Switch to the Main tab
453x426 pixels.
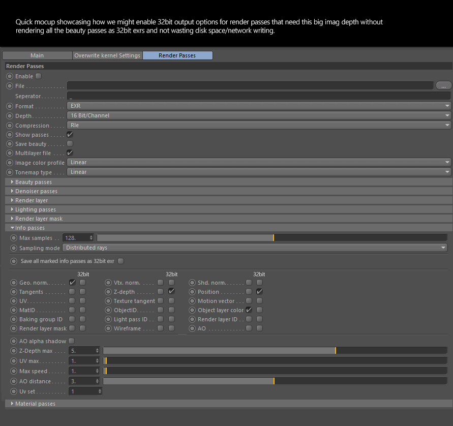pos(37,55)
